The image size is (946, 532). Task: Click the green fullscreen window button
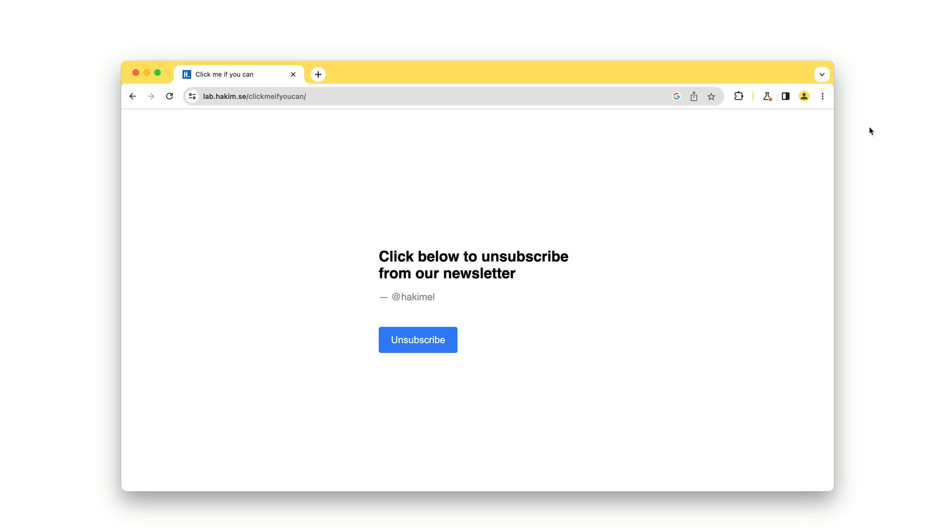[x=158, y=73]
